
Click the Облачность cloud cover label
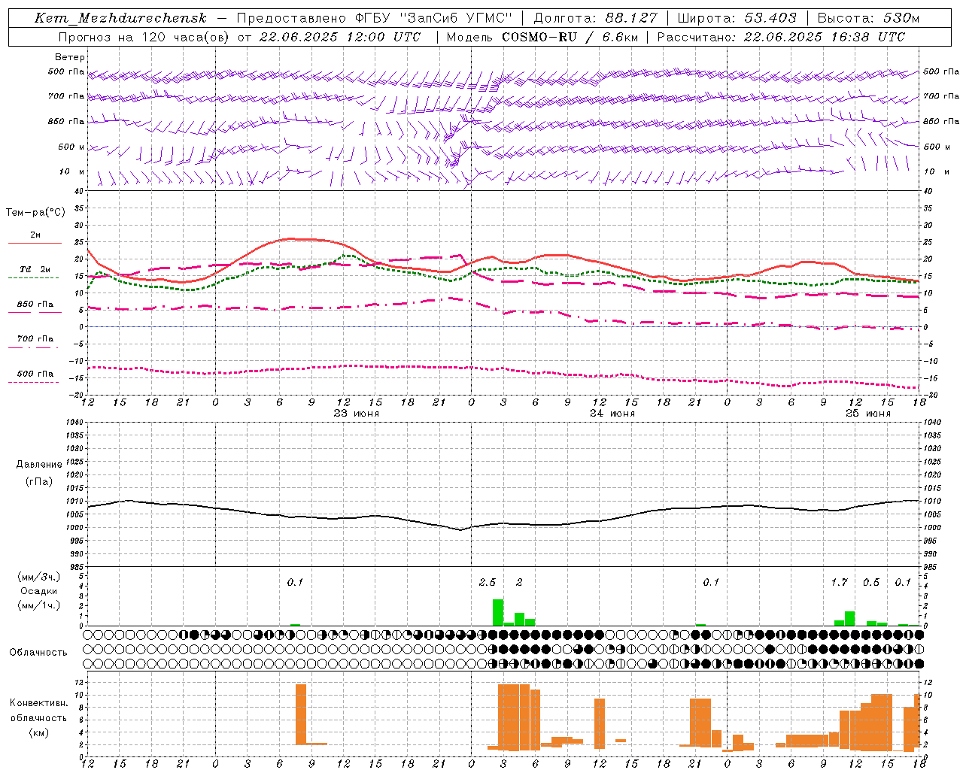pyautogui.click(x=38, y=653)
